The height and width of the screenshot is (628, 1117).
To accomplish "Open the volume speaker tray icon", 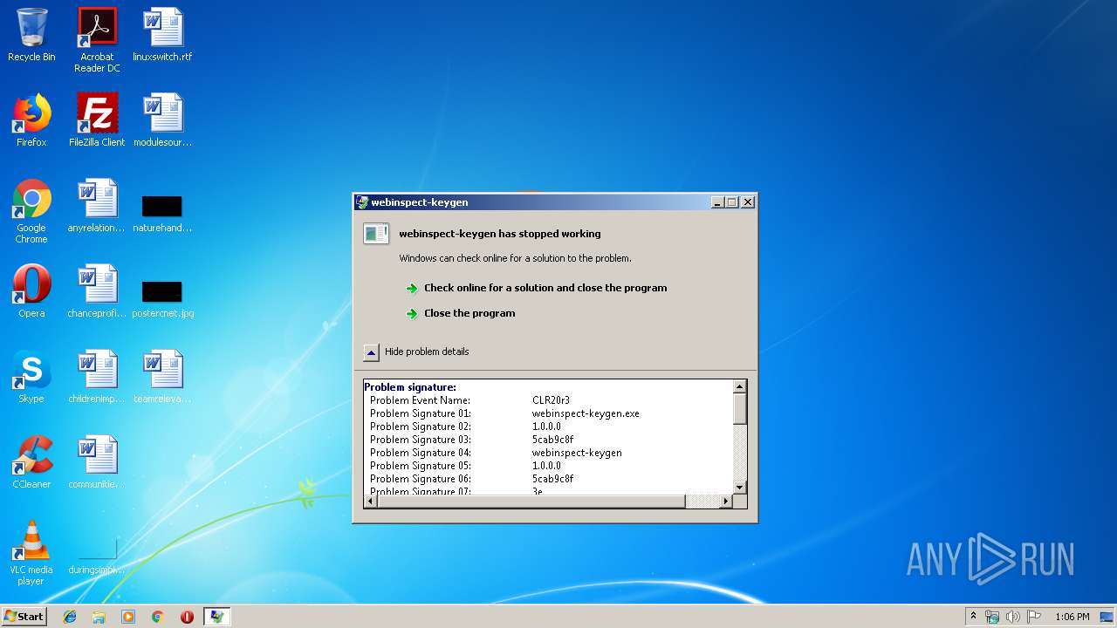I will [x=1013, y=617].
